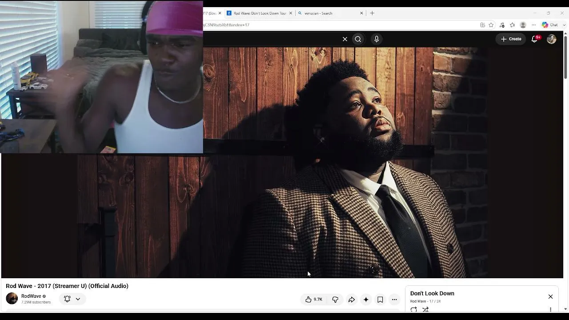The width and height of the screenshot is (569, 320).
Task: Toggle shuffle in the playlist panel
Action: (x=425, y=309)
